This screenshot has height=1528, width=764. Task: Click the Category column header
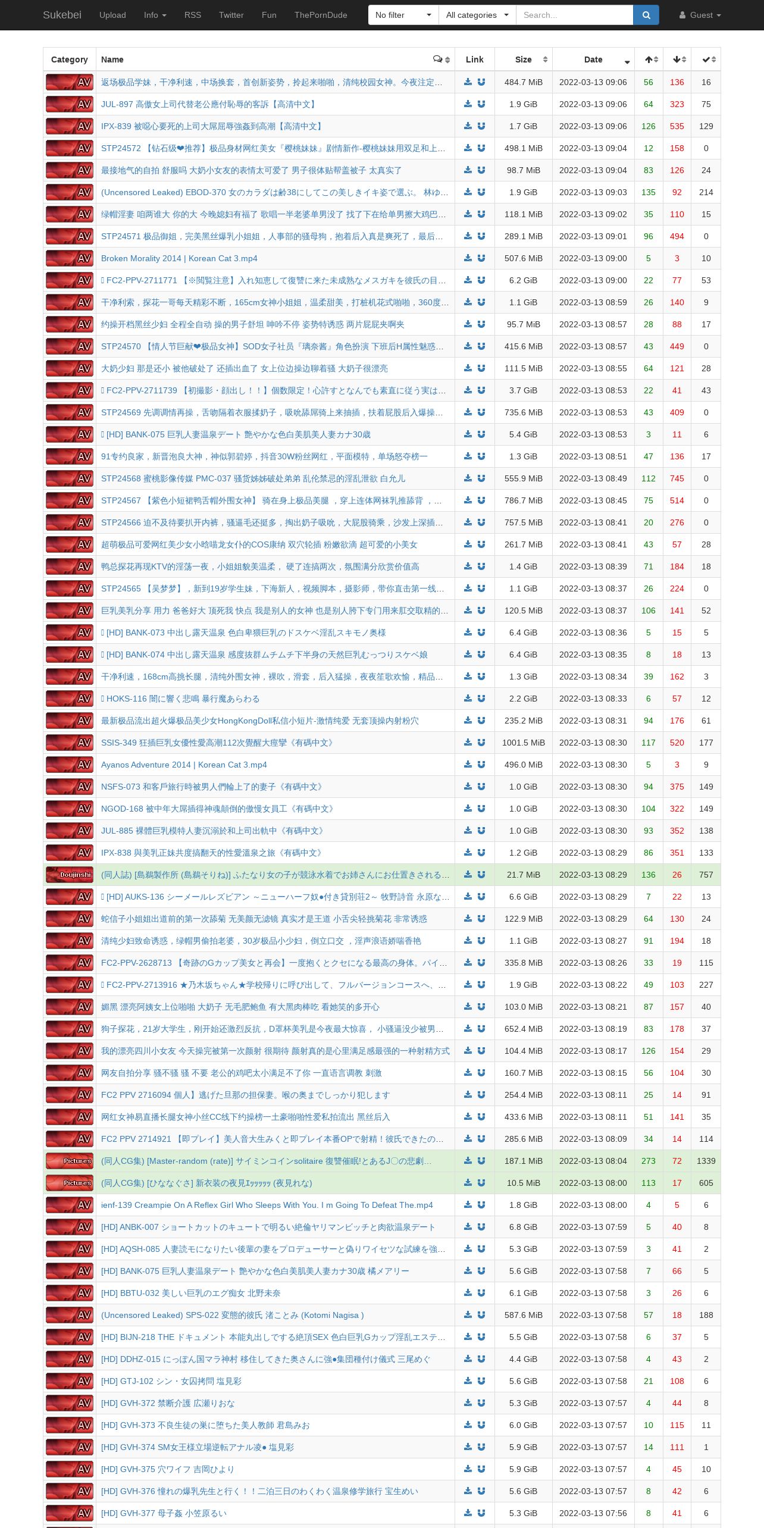click(x=70, y=60)
